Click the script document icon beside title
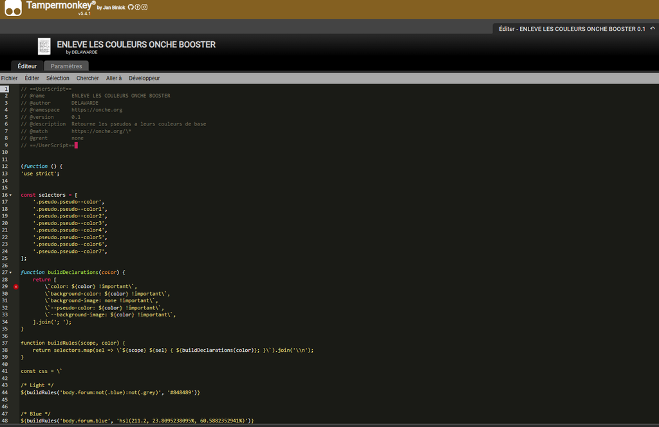 point(44,46)
